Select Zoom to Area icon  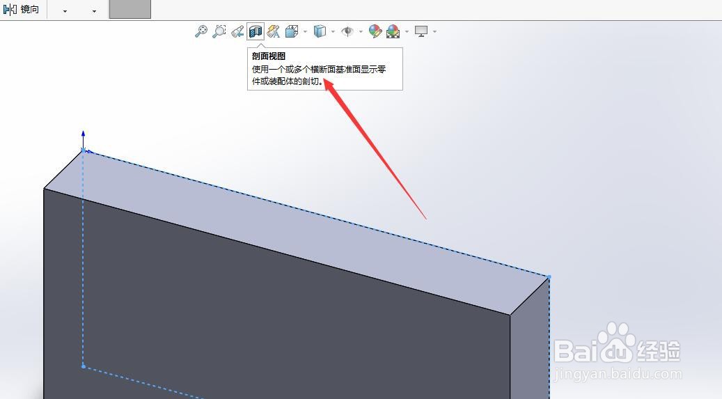[219, 31]
